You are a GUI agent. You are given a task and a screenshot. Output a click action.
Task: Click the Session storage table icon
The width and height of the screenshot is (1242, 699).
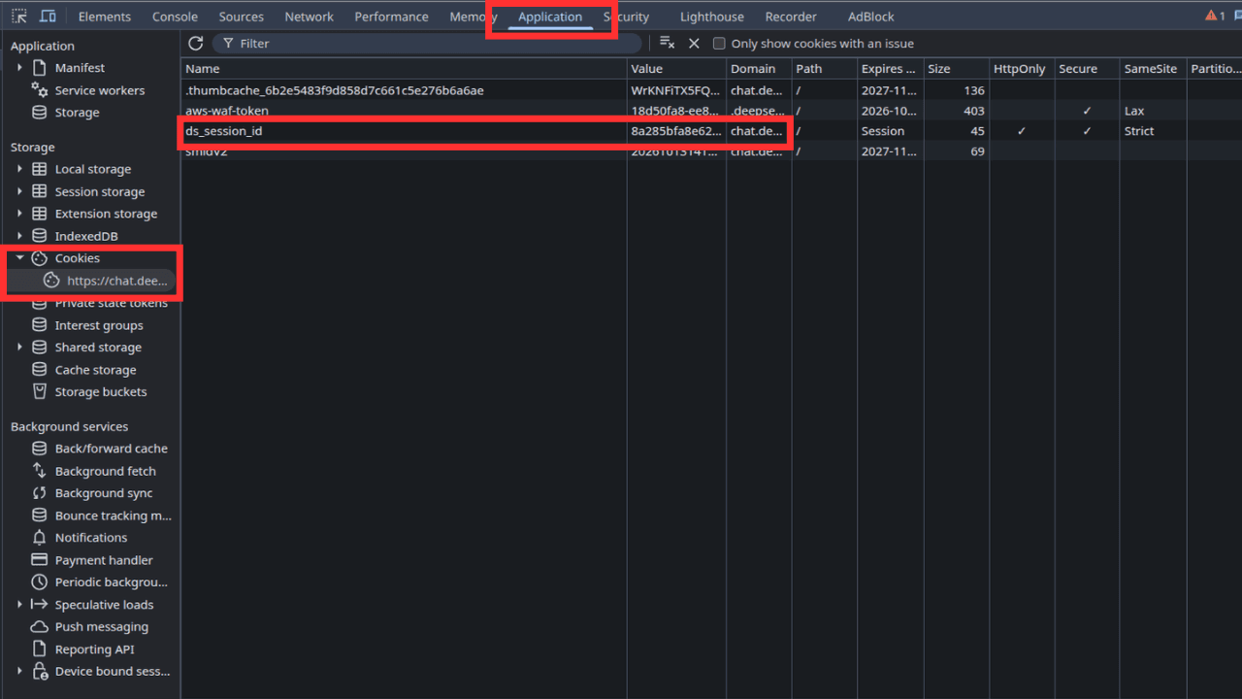point(40,191)
